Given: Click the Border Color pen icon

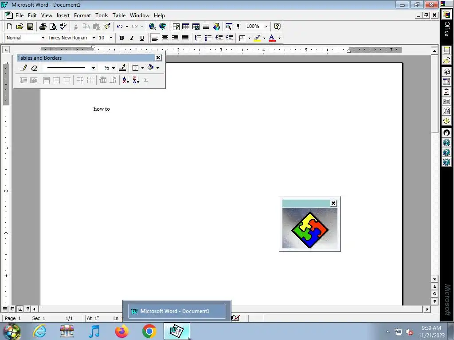Looking at the screenshot, I should [x=122, y=68].
